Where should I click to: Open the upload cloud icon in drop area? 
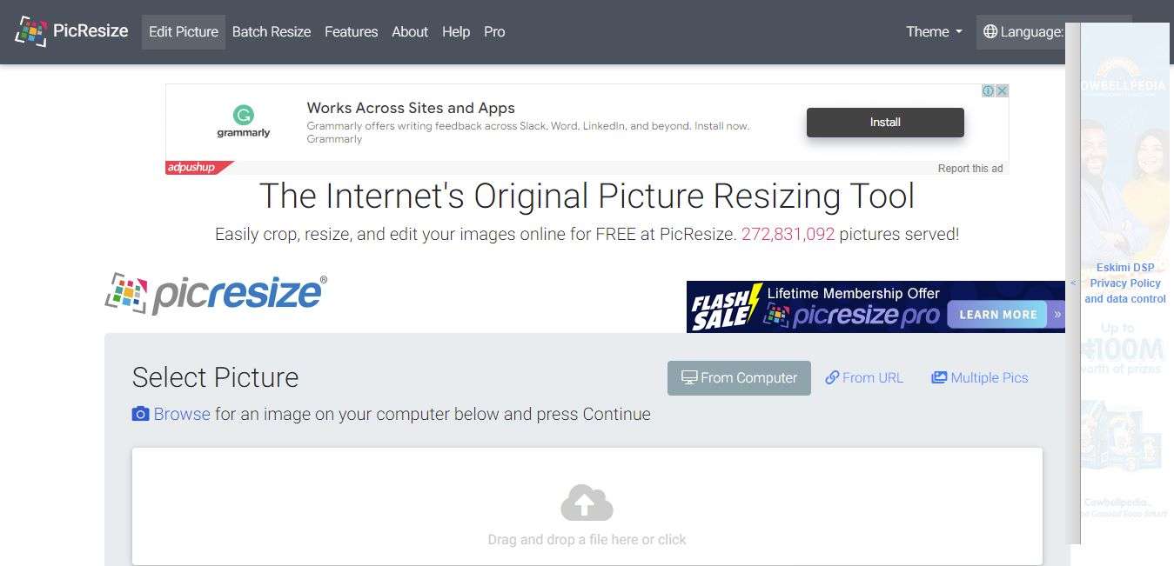click(x=587, y=502)
